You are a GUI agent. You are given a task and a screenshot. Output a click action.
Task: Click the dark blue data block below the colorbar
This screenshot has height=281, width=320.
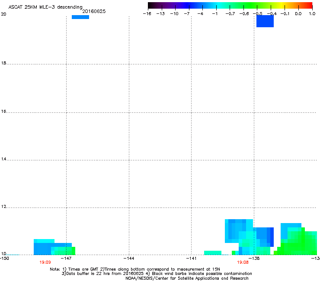265,21
